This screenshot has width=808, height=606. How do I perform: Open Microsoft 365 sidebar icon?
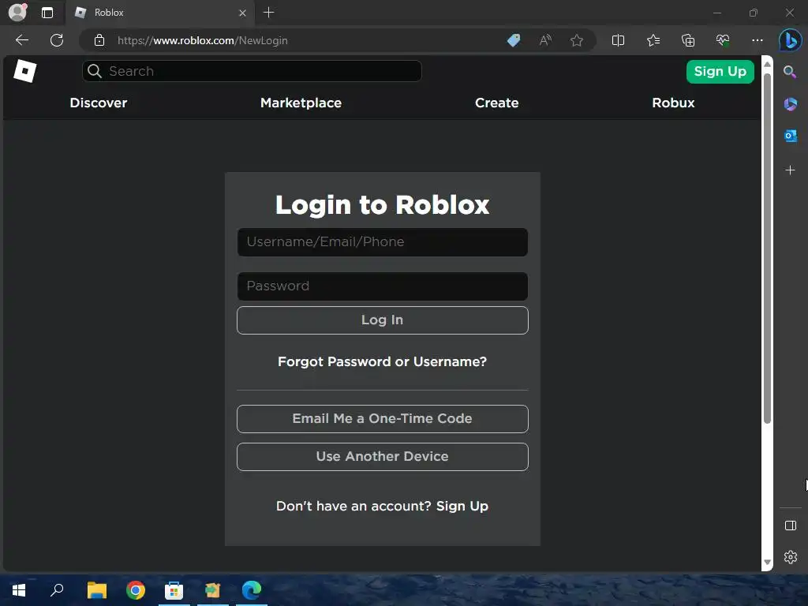pos(790,104)
